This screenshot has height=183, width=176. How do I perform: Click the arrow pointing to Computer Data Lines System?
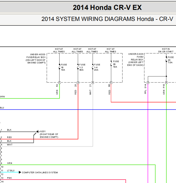20,172
